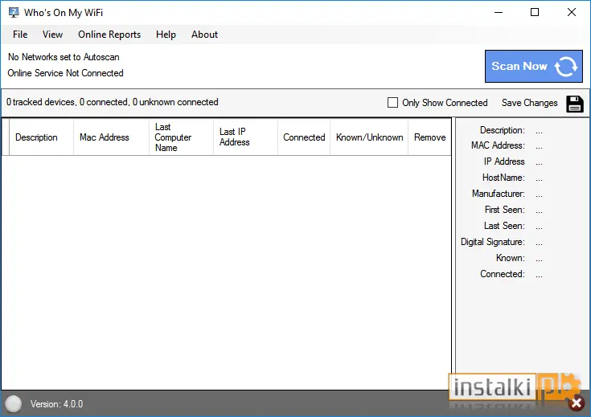Viewport: 591px width, 417px height.
Task: Sort by Last Computer Name column header
Action: 181,137
